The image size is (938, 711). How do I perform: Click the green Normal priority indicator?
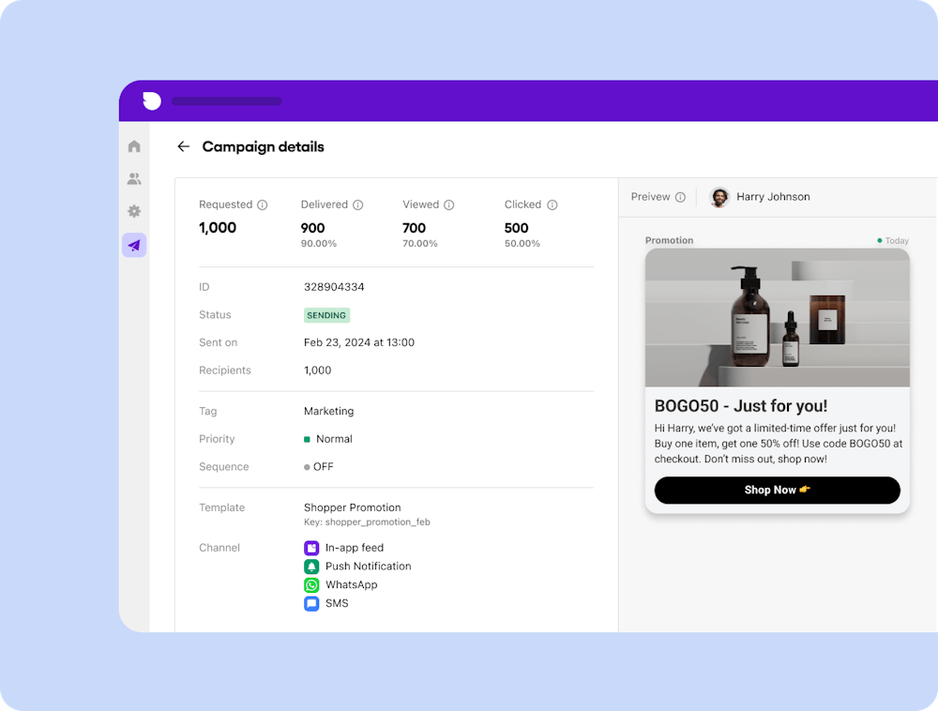tap(309, 438)
